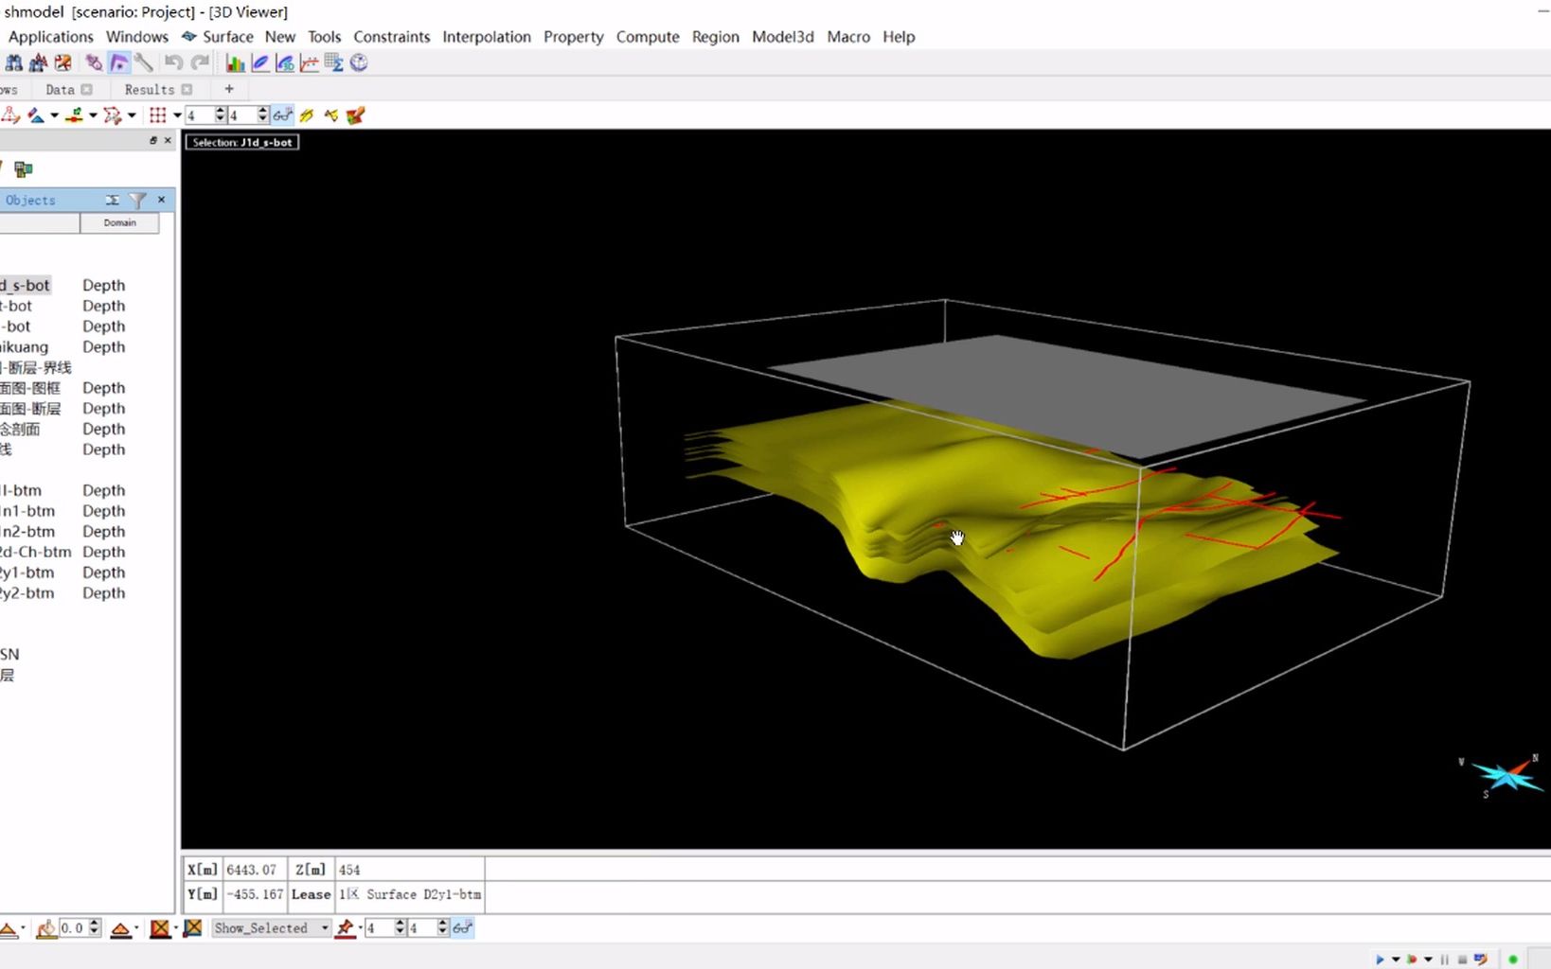Select the plug connector tool icon
This screenshot has width=1551, height=969.
click(94, 63)
